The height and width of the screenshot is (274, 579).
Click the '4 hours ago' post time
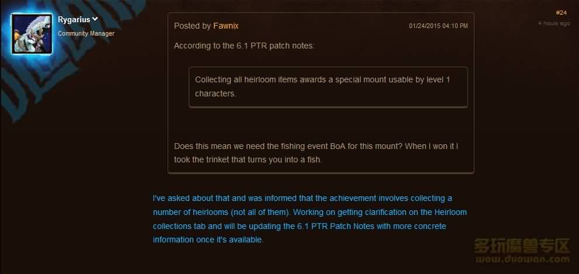[554, 23]
